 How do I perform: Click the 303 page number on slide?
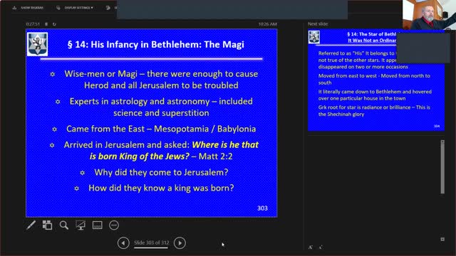point(262,208)
